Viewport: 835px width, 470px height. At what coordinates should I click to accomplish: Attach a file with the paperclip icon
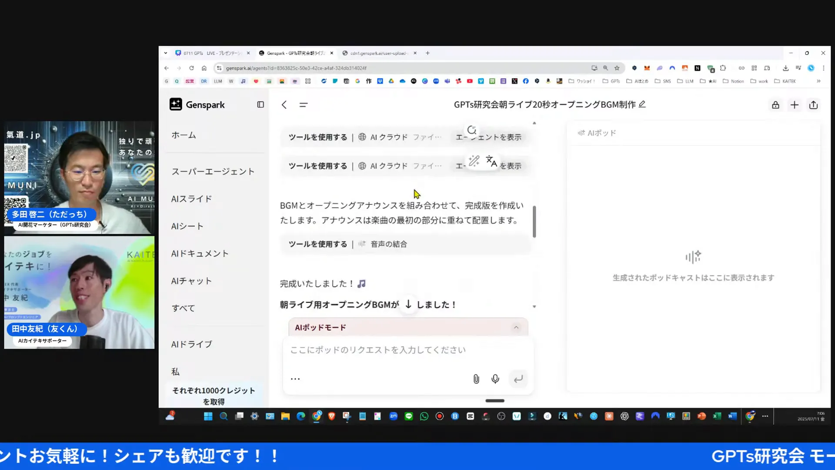476,379
